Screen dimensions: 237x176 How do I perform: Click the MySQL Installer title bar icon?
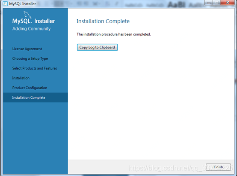(5, 3)
